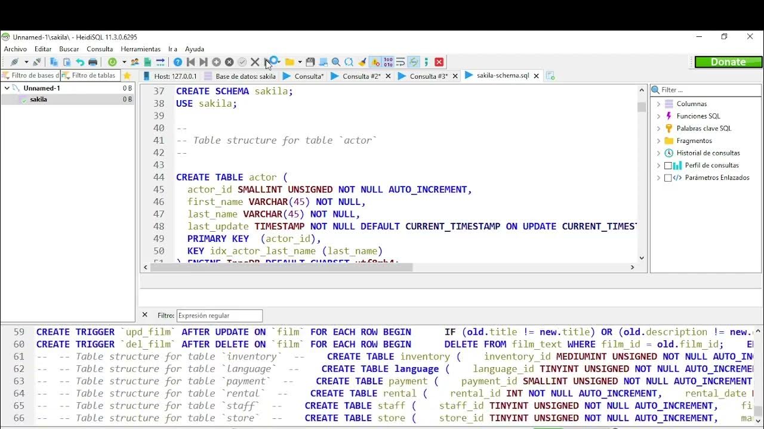Enable the Parámetros Enlazados checkbox
Image resolution: width=764 pixels, height=429 pixels.
668,178
